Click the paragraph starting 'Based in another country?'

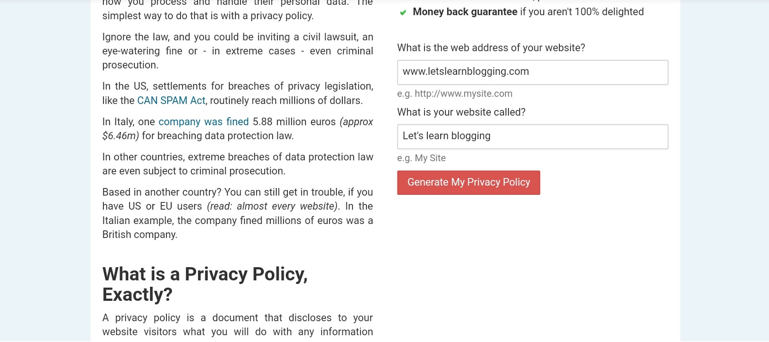pyautogui.click(x=237, y=213)
